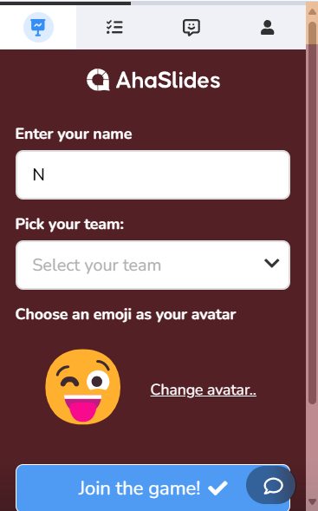Open the smiley chat feedback tab
This screenshot has width=318, height=511.
point(191,28)
